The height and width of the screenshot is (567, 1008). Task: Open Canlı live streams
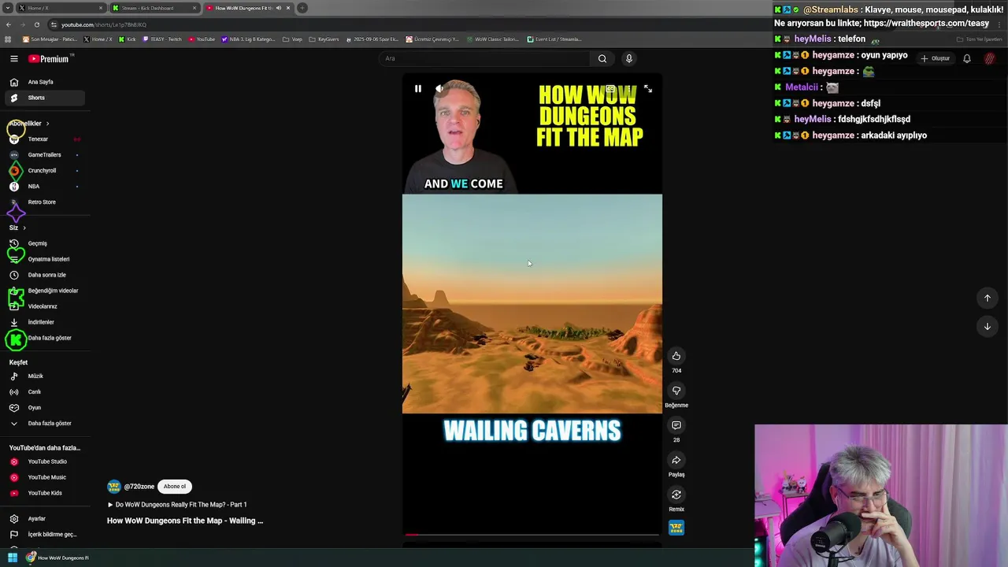44,392
